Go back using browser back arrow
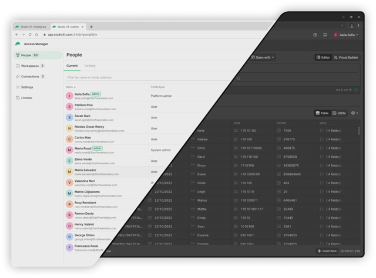 [17, 35]
